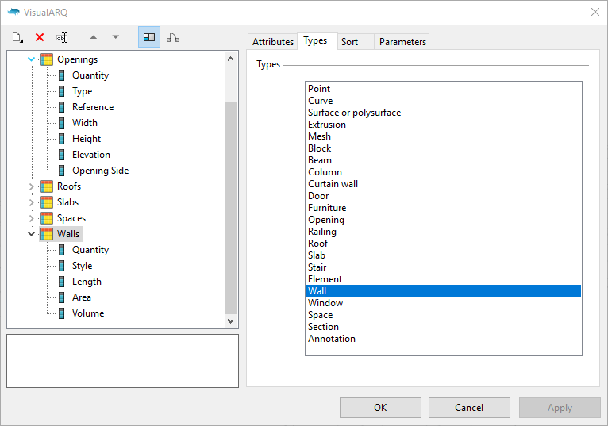Select Opening Side field in tree
The image size is (608, 426).
101,171
